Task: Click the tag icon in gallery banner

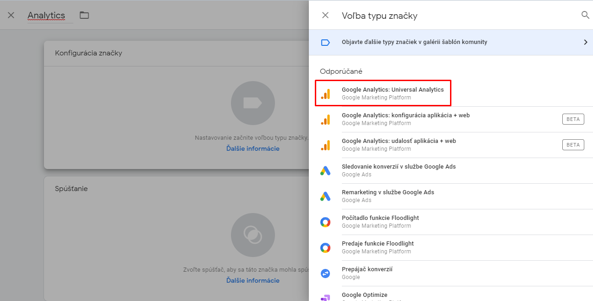Action: tap(325, 43)
